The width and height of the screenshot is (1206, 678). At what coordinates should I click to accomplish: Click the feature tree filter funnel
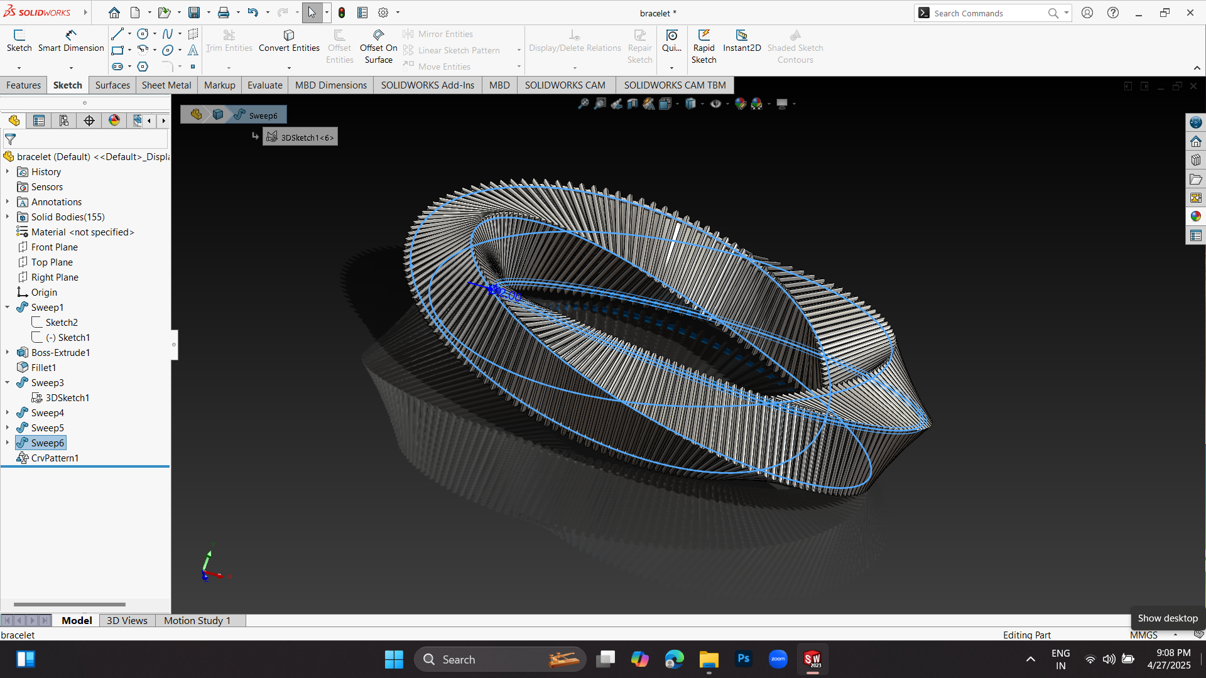pos(11,139)
